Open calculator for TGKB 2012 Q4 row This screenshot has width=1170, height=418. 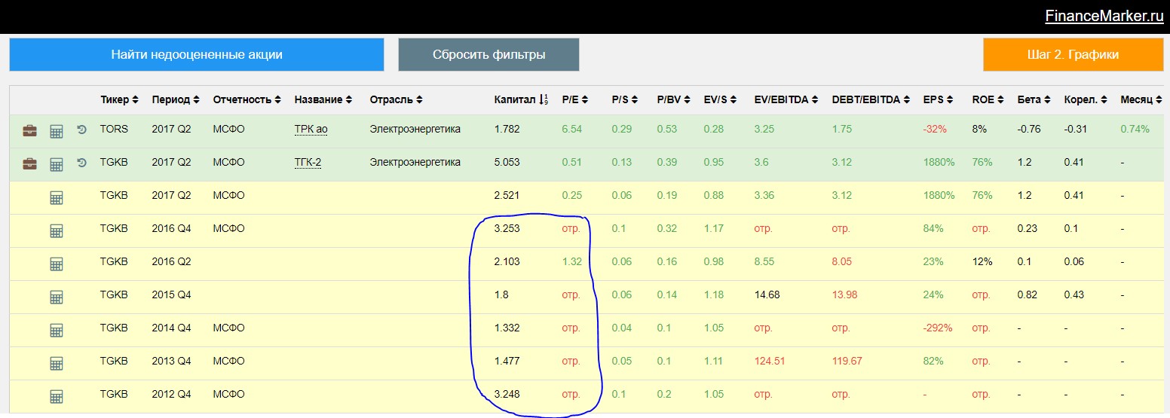click(x=57, y=395)
